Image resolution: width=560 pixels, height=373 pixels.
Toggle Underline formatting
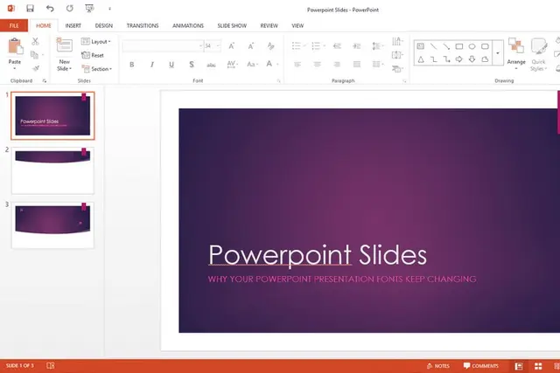[x=171, y=65]
